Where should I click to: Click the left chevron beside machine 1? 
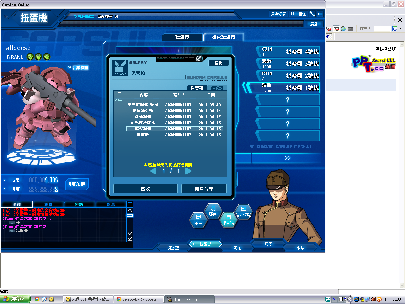pyautogui.click(x=246, y=88)
